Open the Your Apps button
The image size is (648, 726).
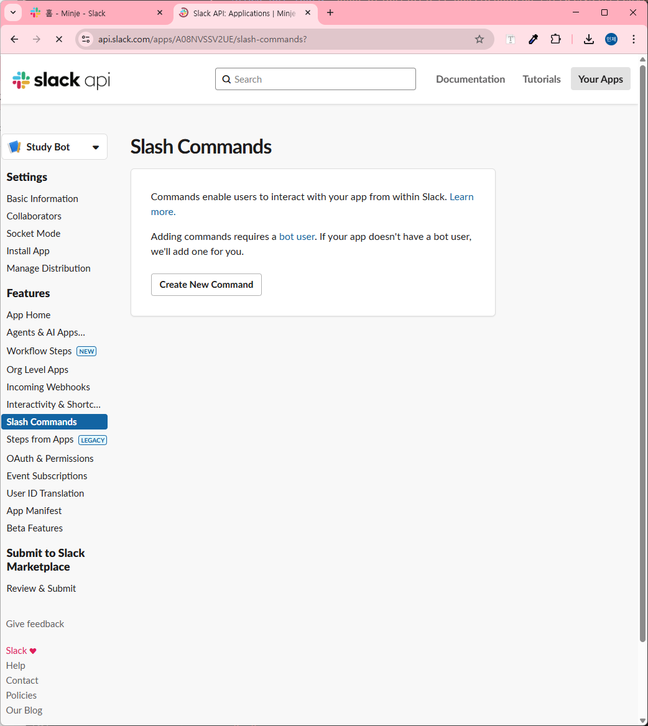[600, 79]
